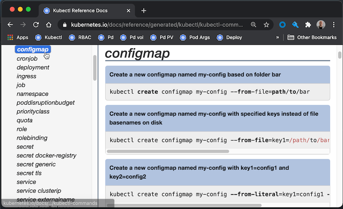Click the horizontal scrollbar under from-file key1 code
This screenshot has width=343, height=209.
[x=168, y=151]
